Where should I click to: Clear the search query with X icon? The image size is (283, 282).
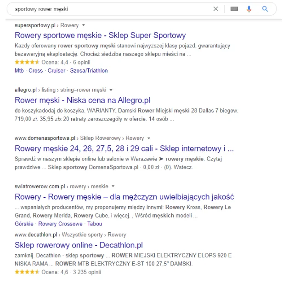(x=215, y=9)
